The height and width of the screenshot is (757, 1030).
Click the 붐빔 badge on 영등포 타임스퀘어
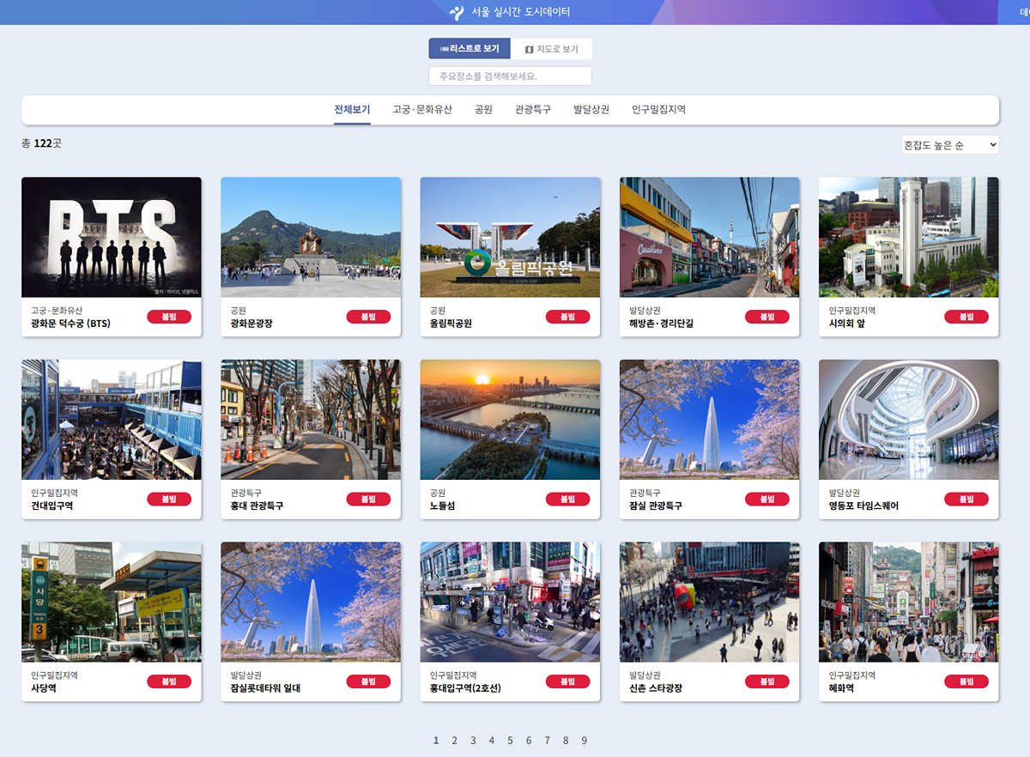point(966,499)
